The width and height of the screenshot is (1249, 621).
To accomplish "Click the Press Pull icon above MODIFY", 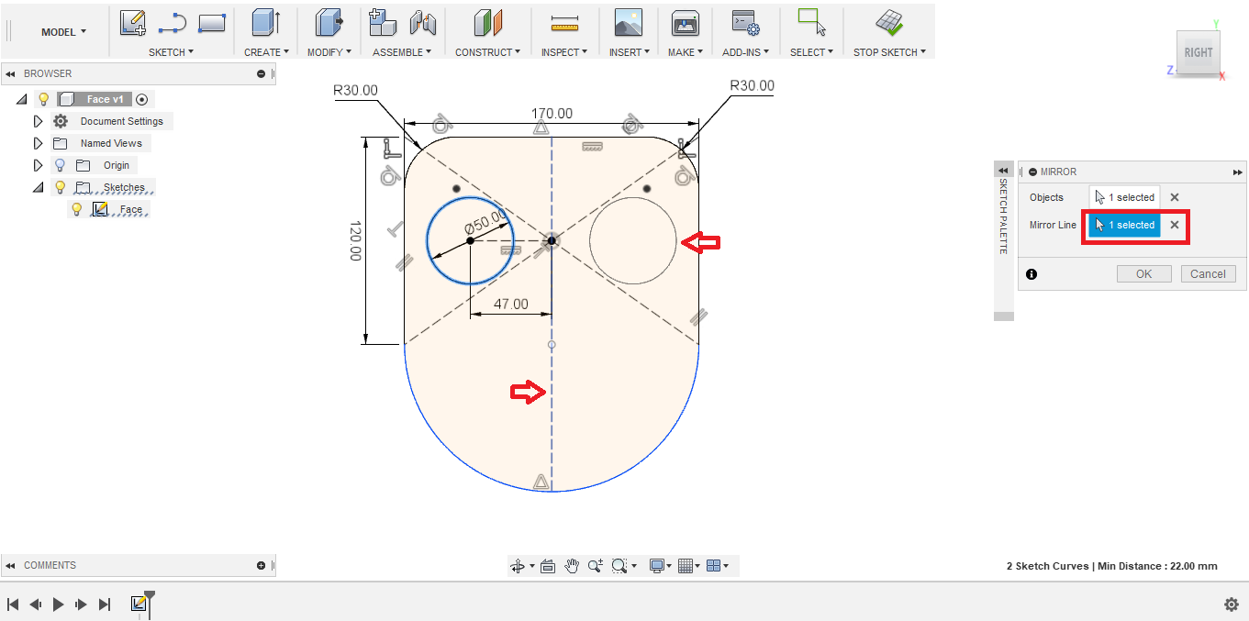I will pos(329,23).
